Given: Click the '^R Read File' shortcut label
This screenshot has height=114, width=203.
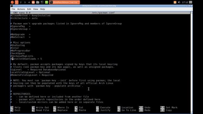Looking at the screenshot, I should click(x=40, y=110).
